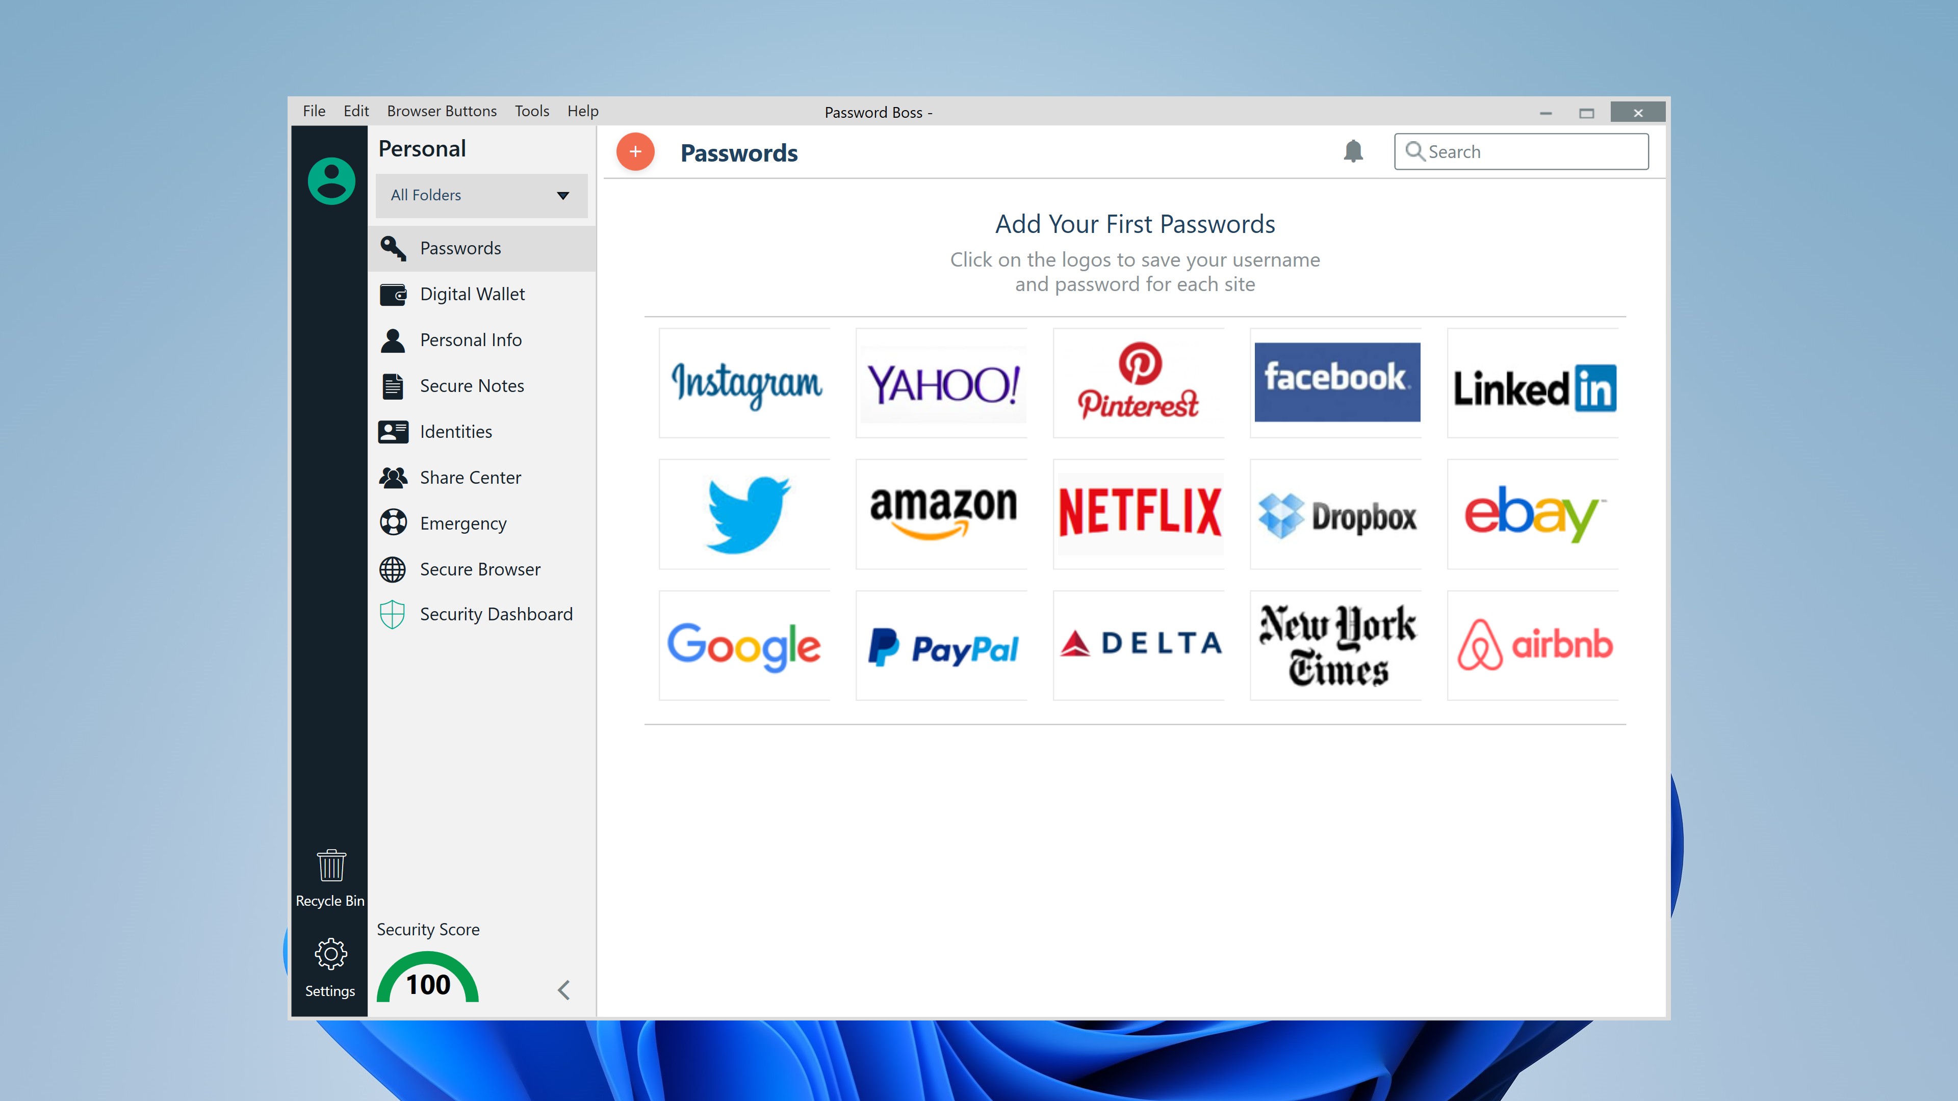Close the Password Boss window

coord(1638,113)
